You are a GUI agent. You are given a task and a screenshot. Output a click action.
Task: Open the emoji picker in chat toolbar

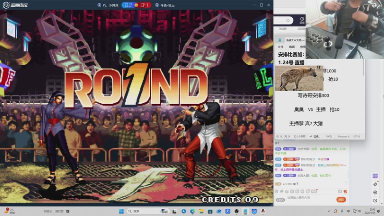pyautogui.click(x=276, y=191)
